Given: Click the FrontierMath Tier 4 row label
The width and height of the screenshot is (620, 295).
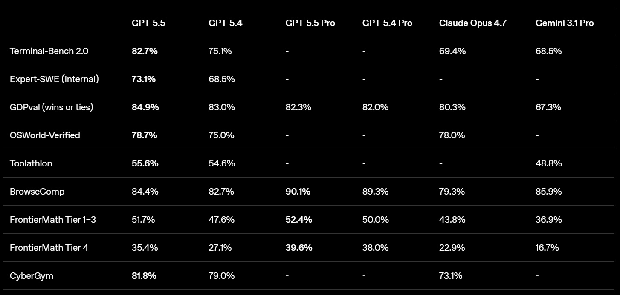Looking at the screenshot, I should (x=49, y=248).
